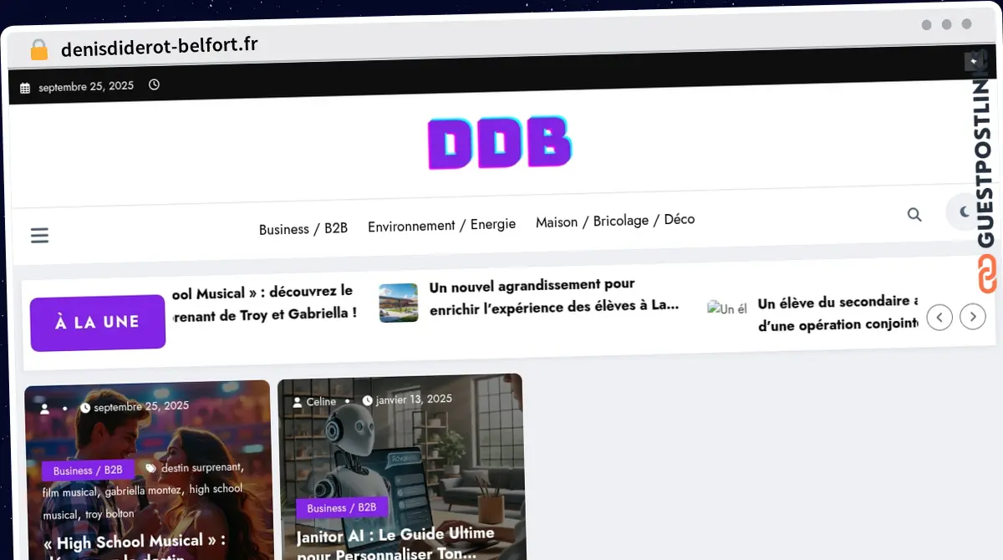Open the 'Un nouvel agrandissement' headline
This screenshot has width=1003, height=560.
[x=554, y=297]
